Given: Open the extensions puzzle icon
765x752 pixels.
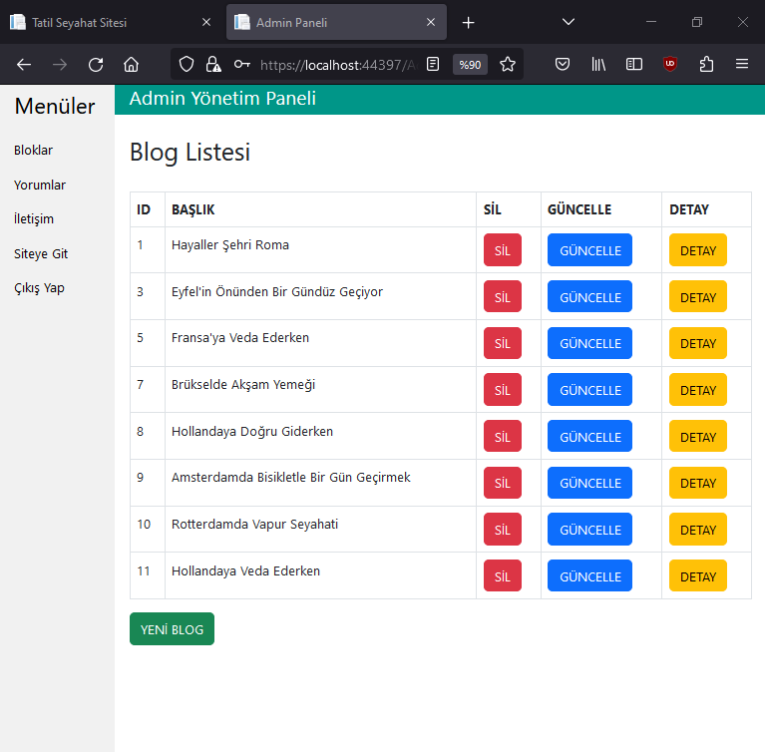Looking at the screenshot, I should click(706, 64).
